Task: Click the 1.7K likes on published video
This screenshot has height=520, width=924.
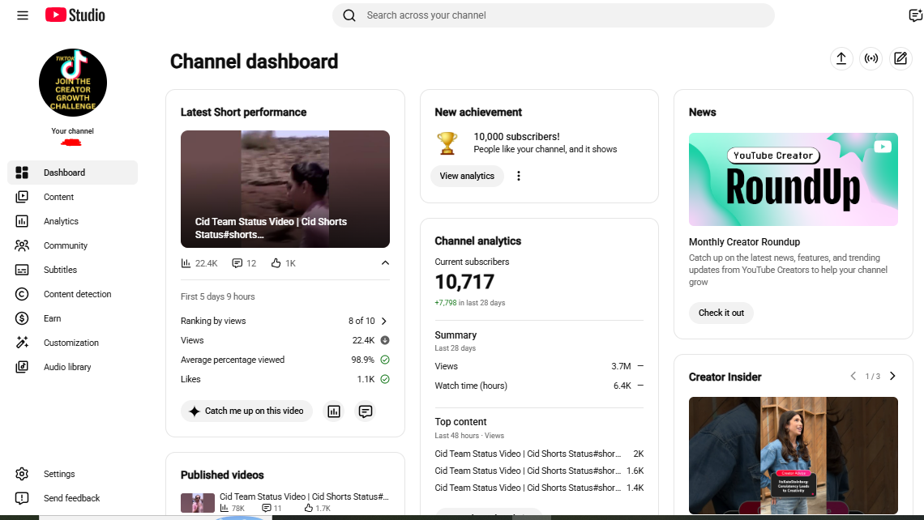Action: (x=318, y=508)
